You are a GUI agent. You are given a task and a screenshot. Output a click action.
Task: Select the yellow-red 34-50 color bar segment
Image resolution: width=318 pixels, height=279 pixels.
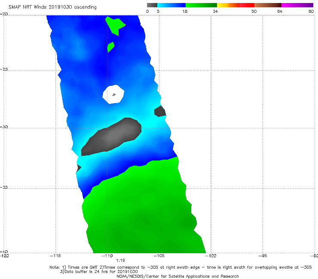click(235, 5)
